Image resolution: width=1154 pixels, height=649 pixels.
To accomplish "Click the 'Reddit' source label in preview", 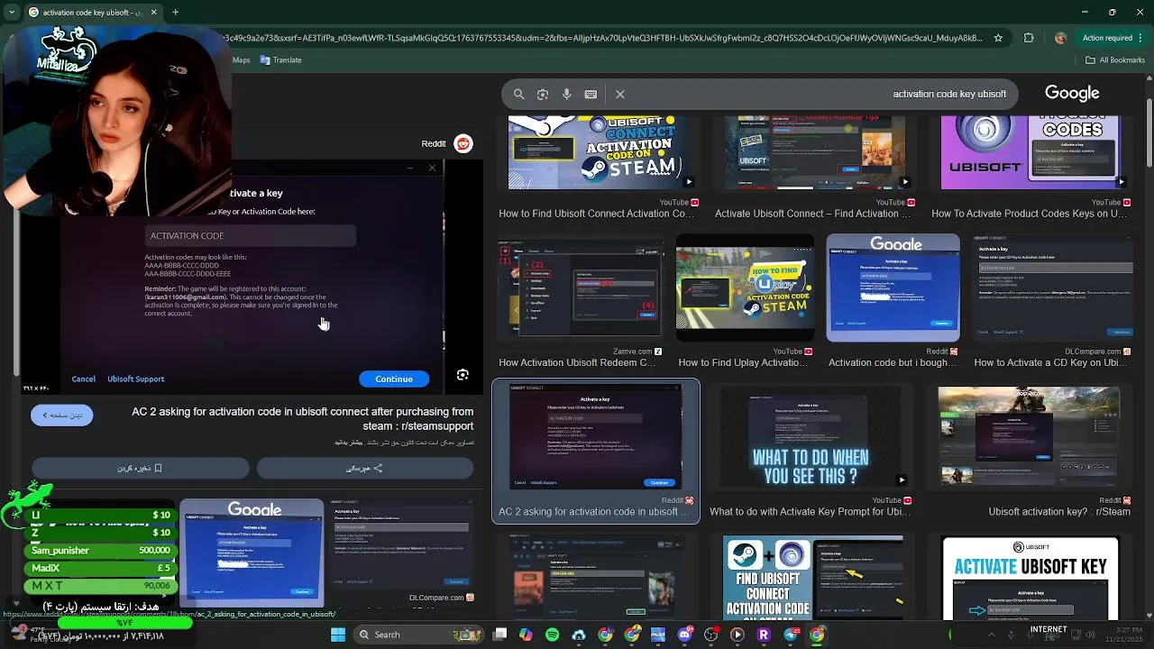I will click(434, 143).
